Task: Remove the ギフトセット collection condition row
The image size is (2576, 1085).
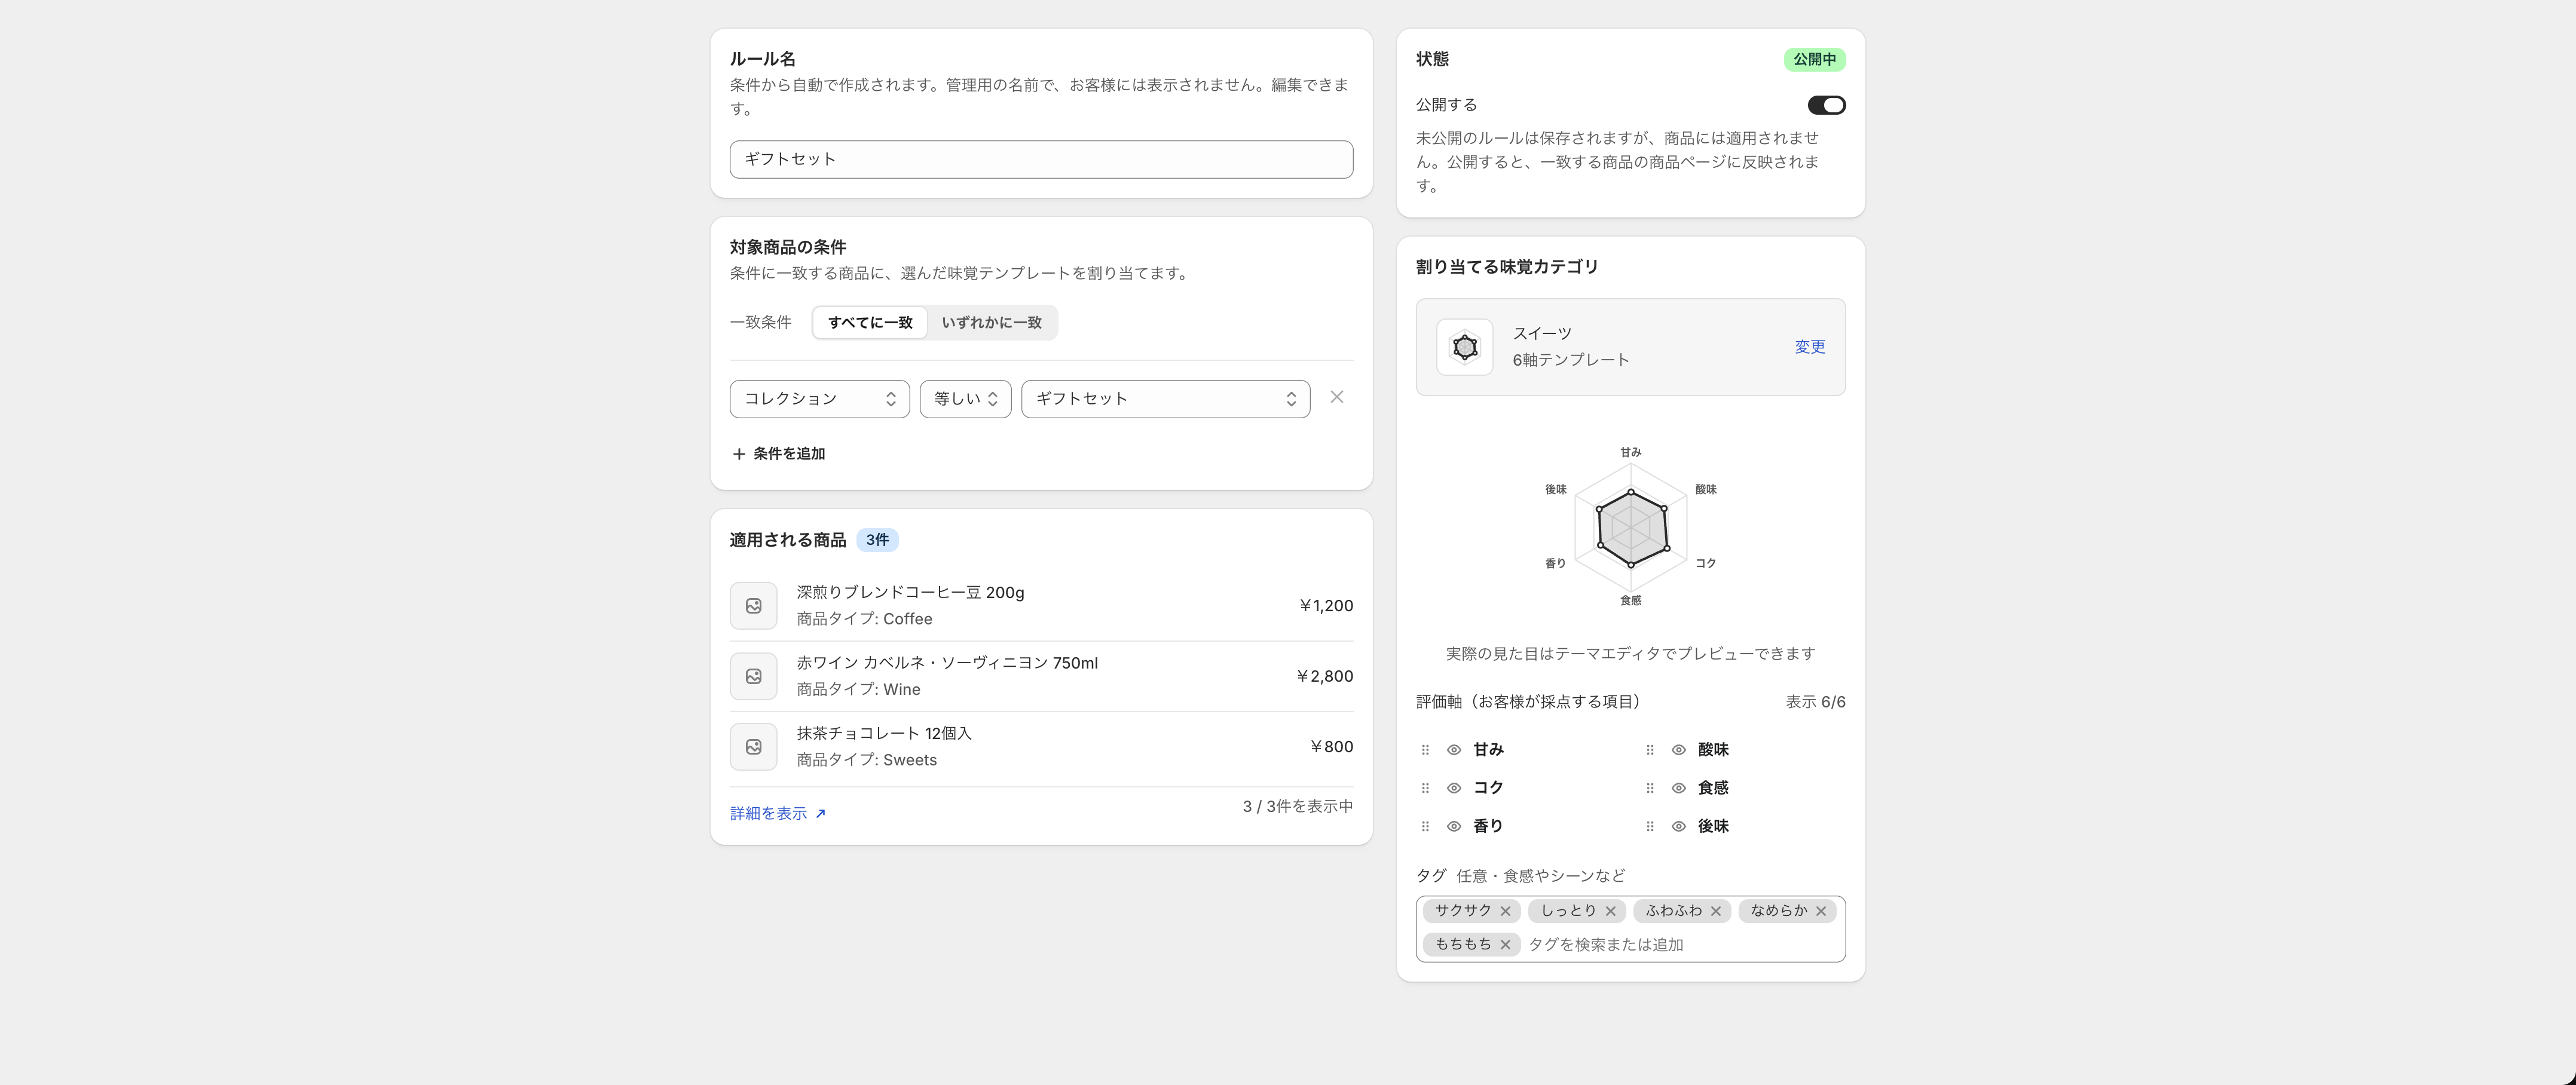Action: 1336,398
